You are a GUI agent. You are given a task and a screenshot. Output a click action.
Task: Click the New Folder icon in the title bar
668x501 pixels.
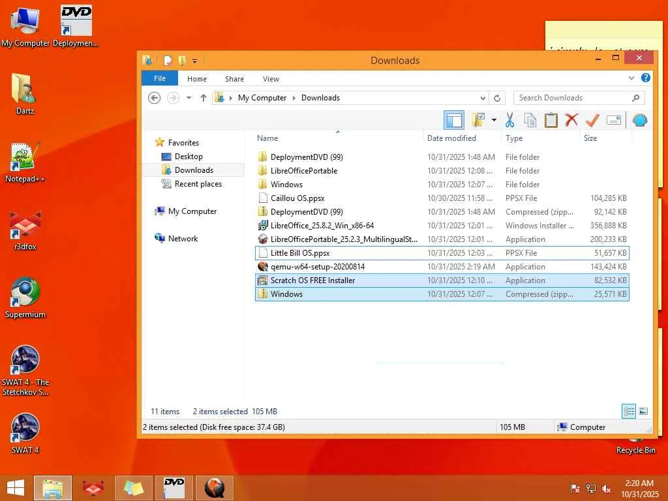tap(182, 61)
